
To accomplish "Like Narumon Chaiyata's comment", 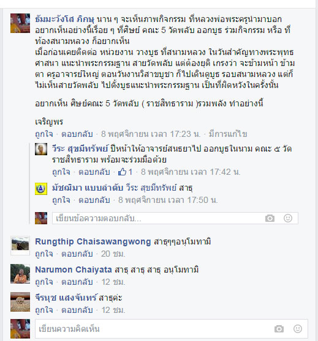I will pos(44,282).
